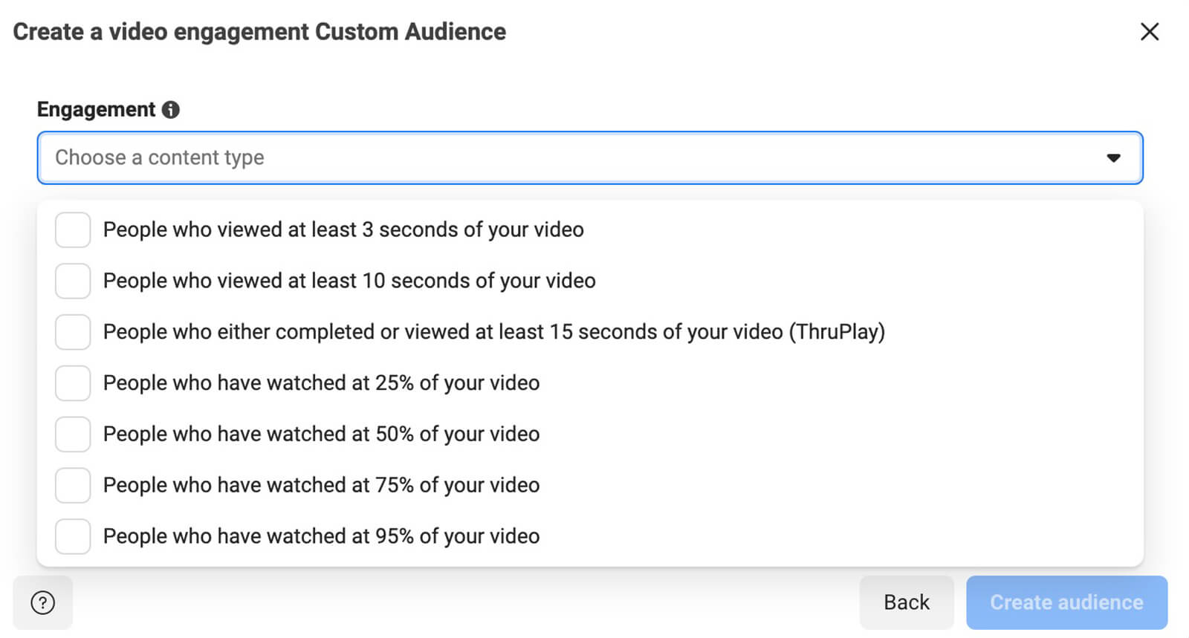1189x638 pixels.
Task: Click the 'watched at 95%' label text
Action: coord(321,536)
